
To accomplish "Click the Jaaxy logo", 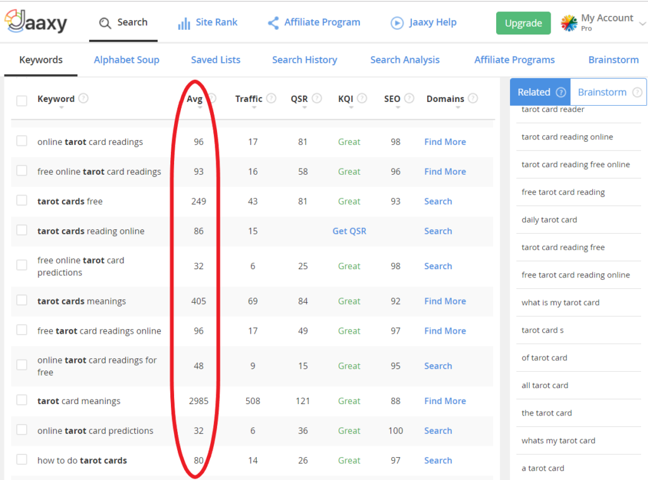I will (36, 22).
